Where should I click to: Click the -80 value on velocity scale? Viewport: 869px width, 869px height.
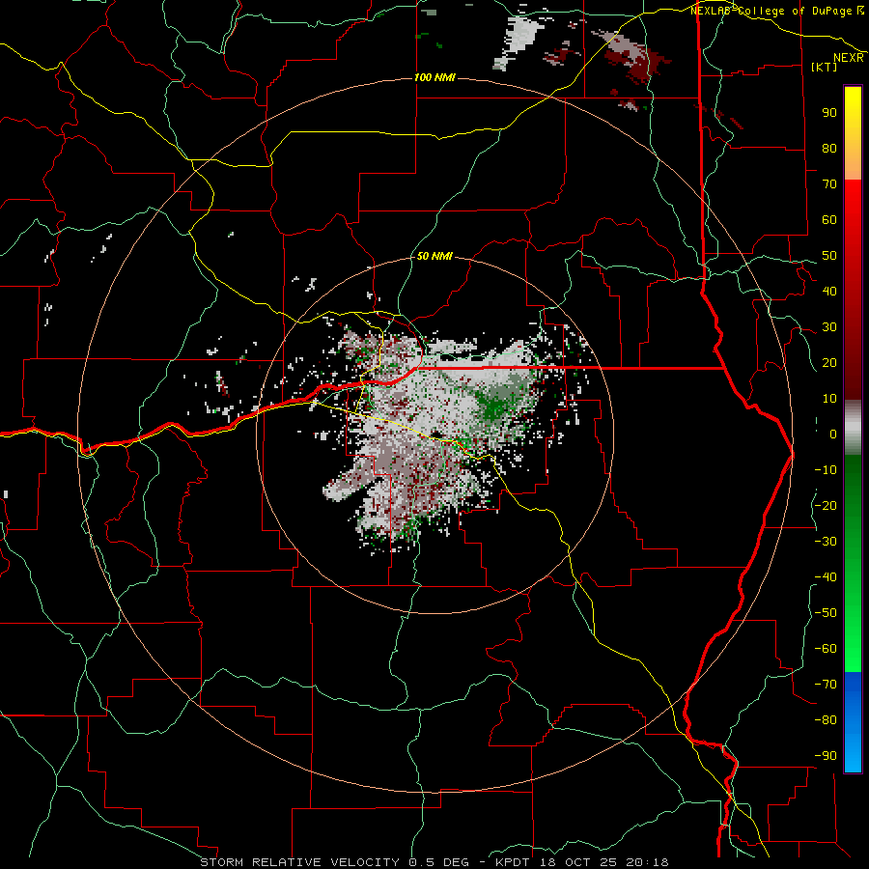tap(826, 720)
